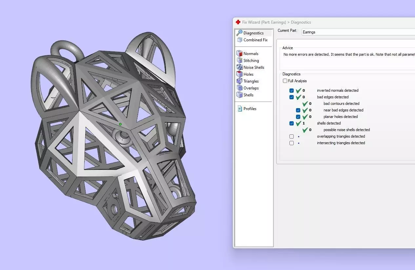Screen dimensions: 415x270
Task: Click the green checkmark beside bad contours detected
Action: point(305,104)
